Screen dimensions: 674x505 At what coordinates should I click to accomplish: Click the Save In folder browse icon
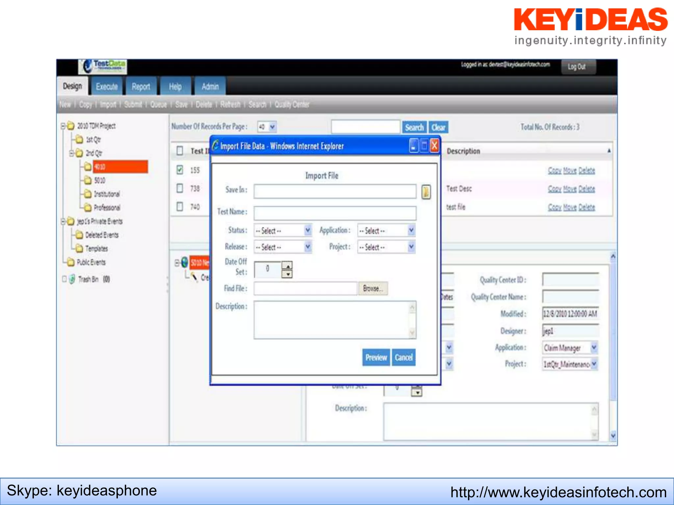click(x=426, y=192)
